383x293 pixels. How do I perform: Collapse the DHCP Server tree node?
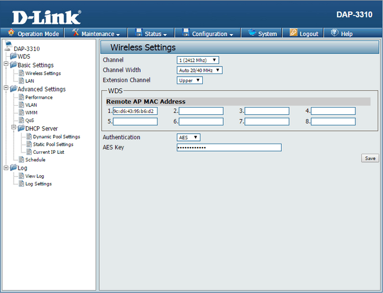pyautogui.click(x=14, y=127)
